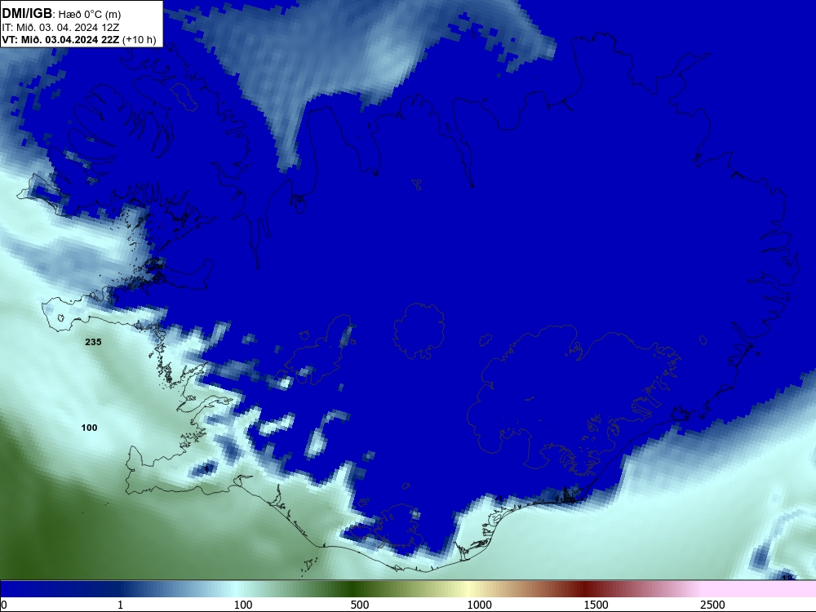Screen dimensions: 816x612
Task: Click the DMI/IGB map title label
Action: coord(61,14)
